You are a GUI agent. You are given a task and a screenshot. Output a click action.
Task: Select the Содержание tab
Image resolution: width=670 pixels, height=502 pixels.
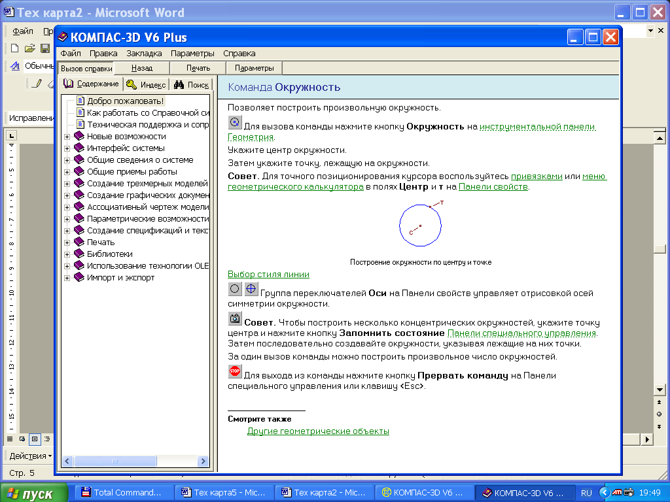tap(91, 84)
